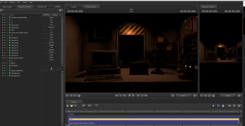Open Secondary Viewport settings gear
This screenshot has width=245, height=126.
pos(239,96)
